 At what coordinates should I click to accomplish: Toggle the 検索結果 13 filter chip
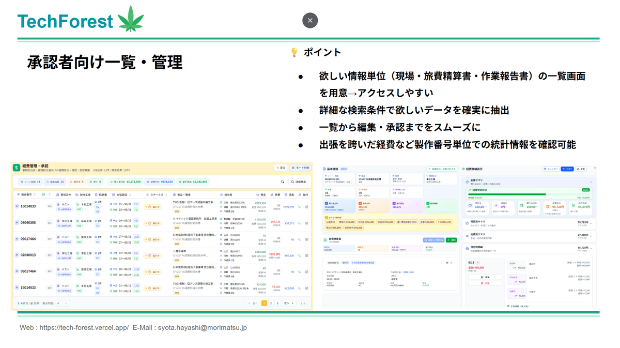pos(55,180)
